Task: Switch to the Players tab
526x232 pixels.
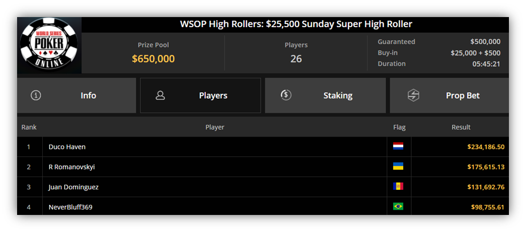Action: click(x=200, y=95)
